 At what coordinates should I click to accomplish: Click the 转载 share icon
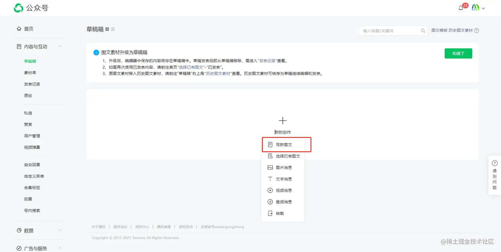[270, 213]
